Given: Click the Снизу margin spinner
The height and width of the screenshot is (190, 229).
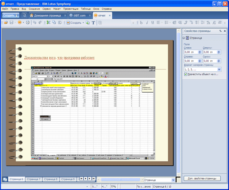Looking at the screenshot, I should (x=219, y=61).
